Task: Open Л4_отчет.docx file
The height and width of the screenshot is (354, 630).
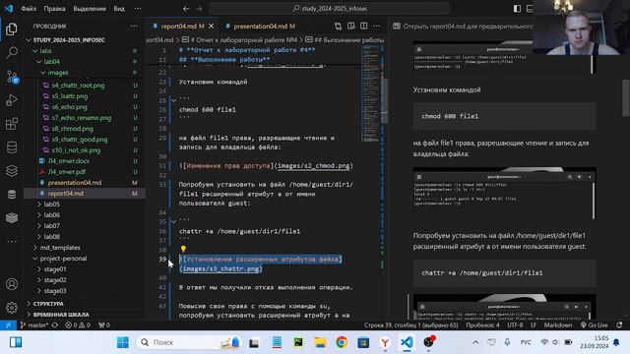Action: pos(69,161)
